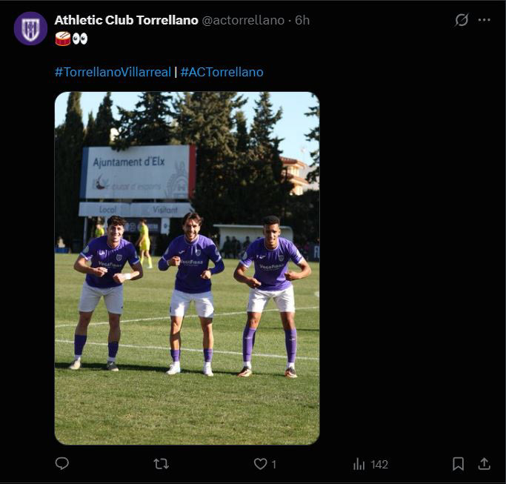Click the eyes emoji in the tweet
506x484 pixels.
click(80, 39)
